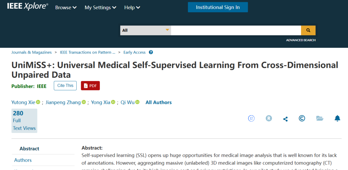Click the magnifier search button
Screen dimensions: 348x170
[x=308, y=30]
